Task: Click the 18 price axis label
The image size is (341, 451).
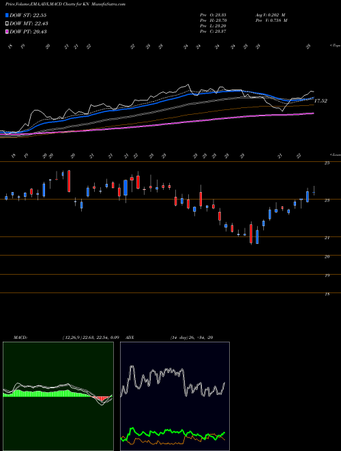Action: tap(327, 295)
